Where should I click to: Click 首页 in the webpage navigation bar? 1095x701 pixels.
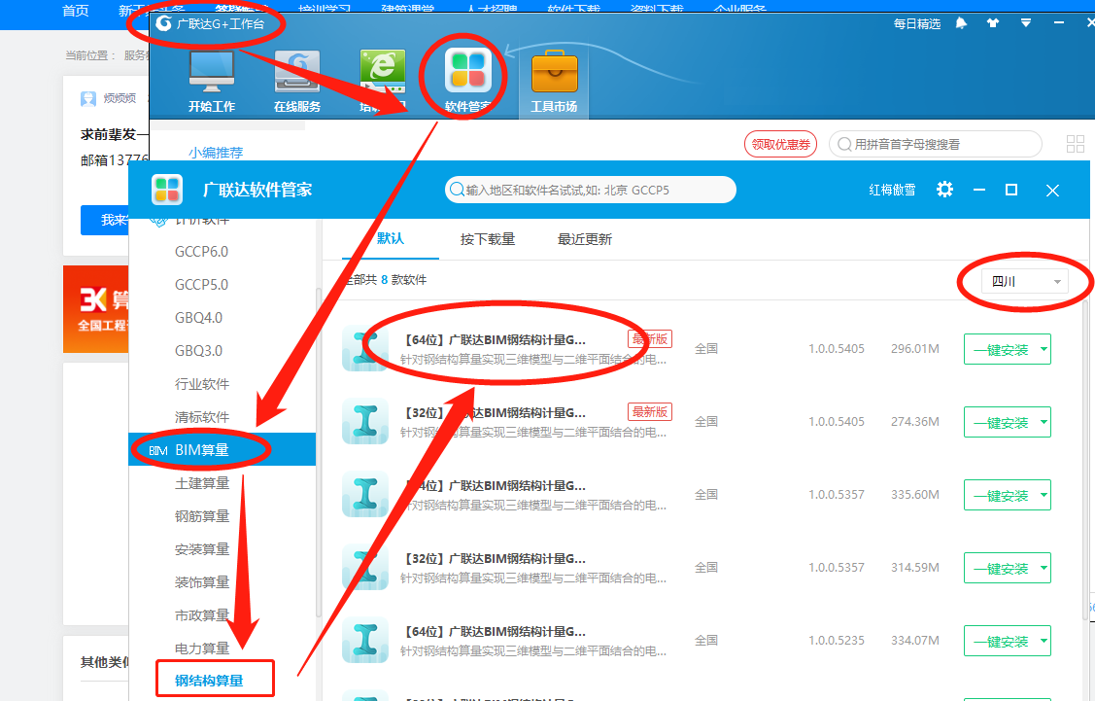click(76, 10)
